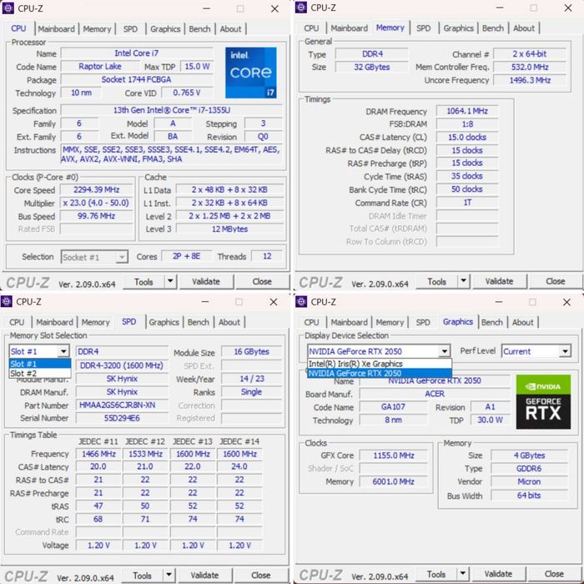The height and width of the screenshot is (584, 584).
Task: Click CPU-Z app icon in CPU window title bar
Action: point(8,8)
